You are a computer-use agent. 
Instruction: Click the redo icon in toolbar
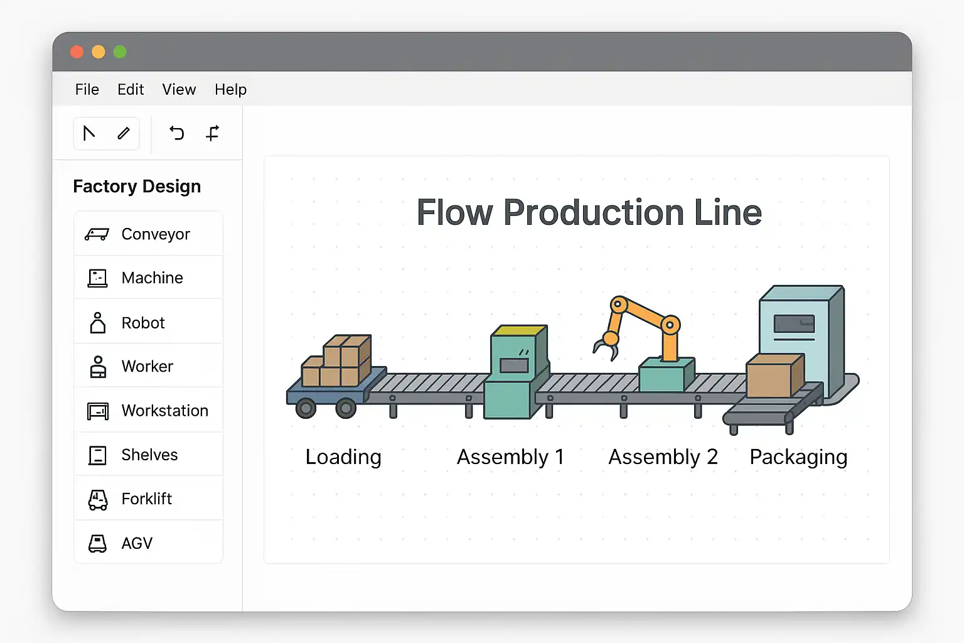[213, 133]
